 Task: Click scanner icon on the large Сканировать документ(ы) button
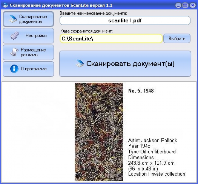tap(80, 64)
